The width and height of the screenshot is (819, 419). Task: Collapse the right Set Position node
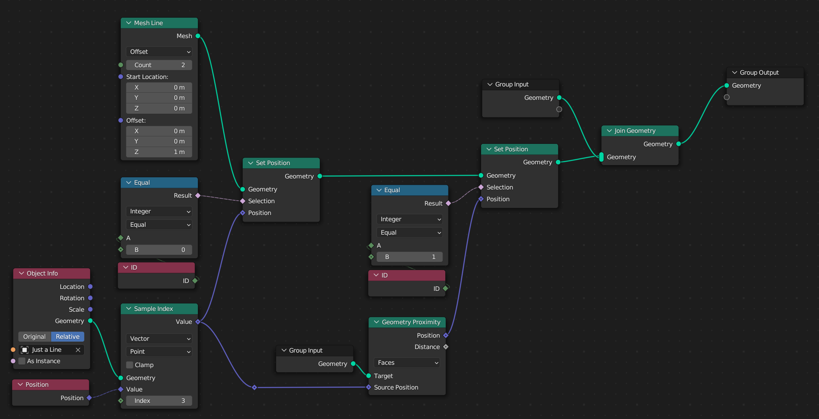(489, 149)
